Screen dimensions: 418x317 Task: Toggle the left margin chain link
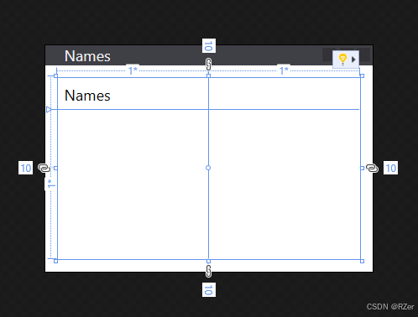(x=44, y=168)
